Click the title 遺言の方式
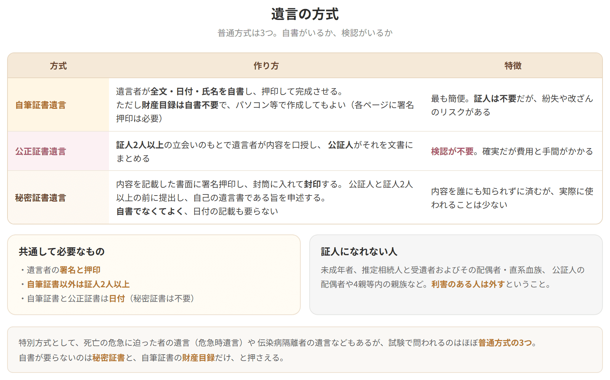Viewport: 610px width, 380px height. 305,14
